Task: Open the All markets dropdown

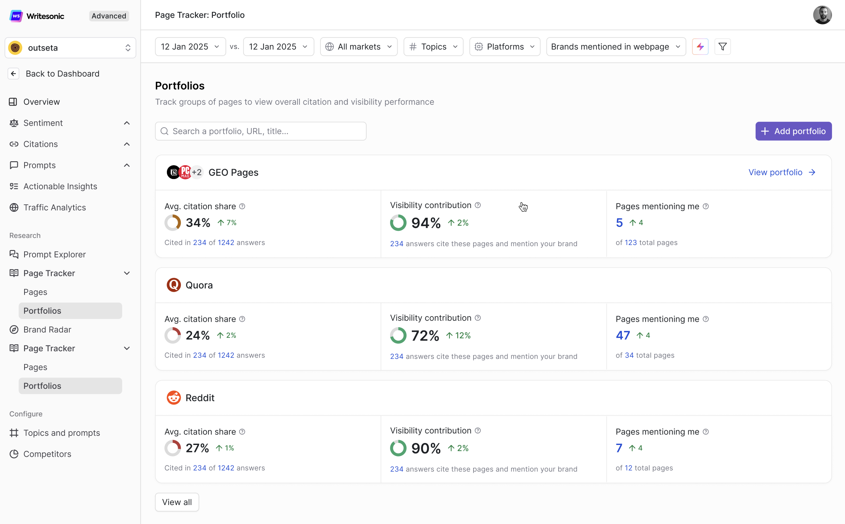Action: 358,47
